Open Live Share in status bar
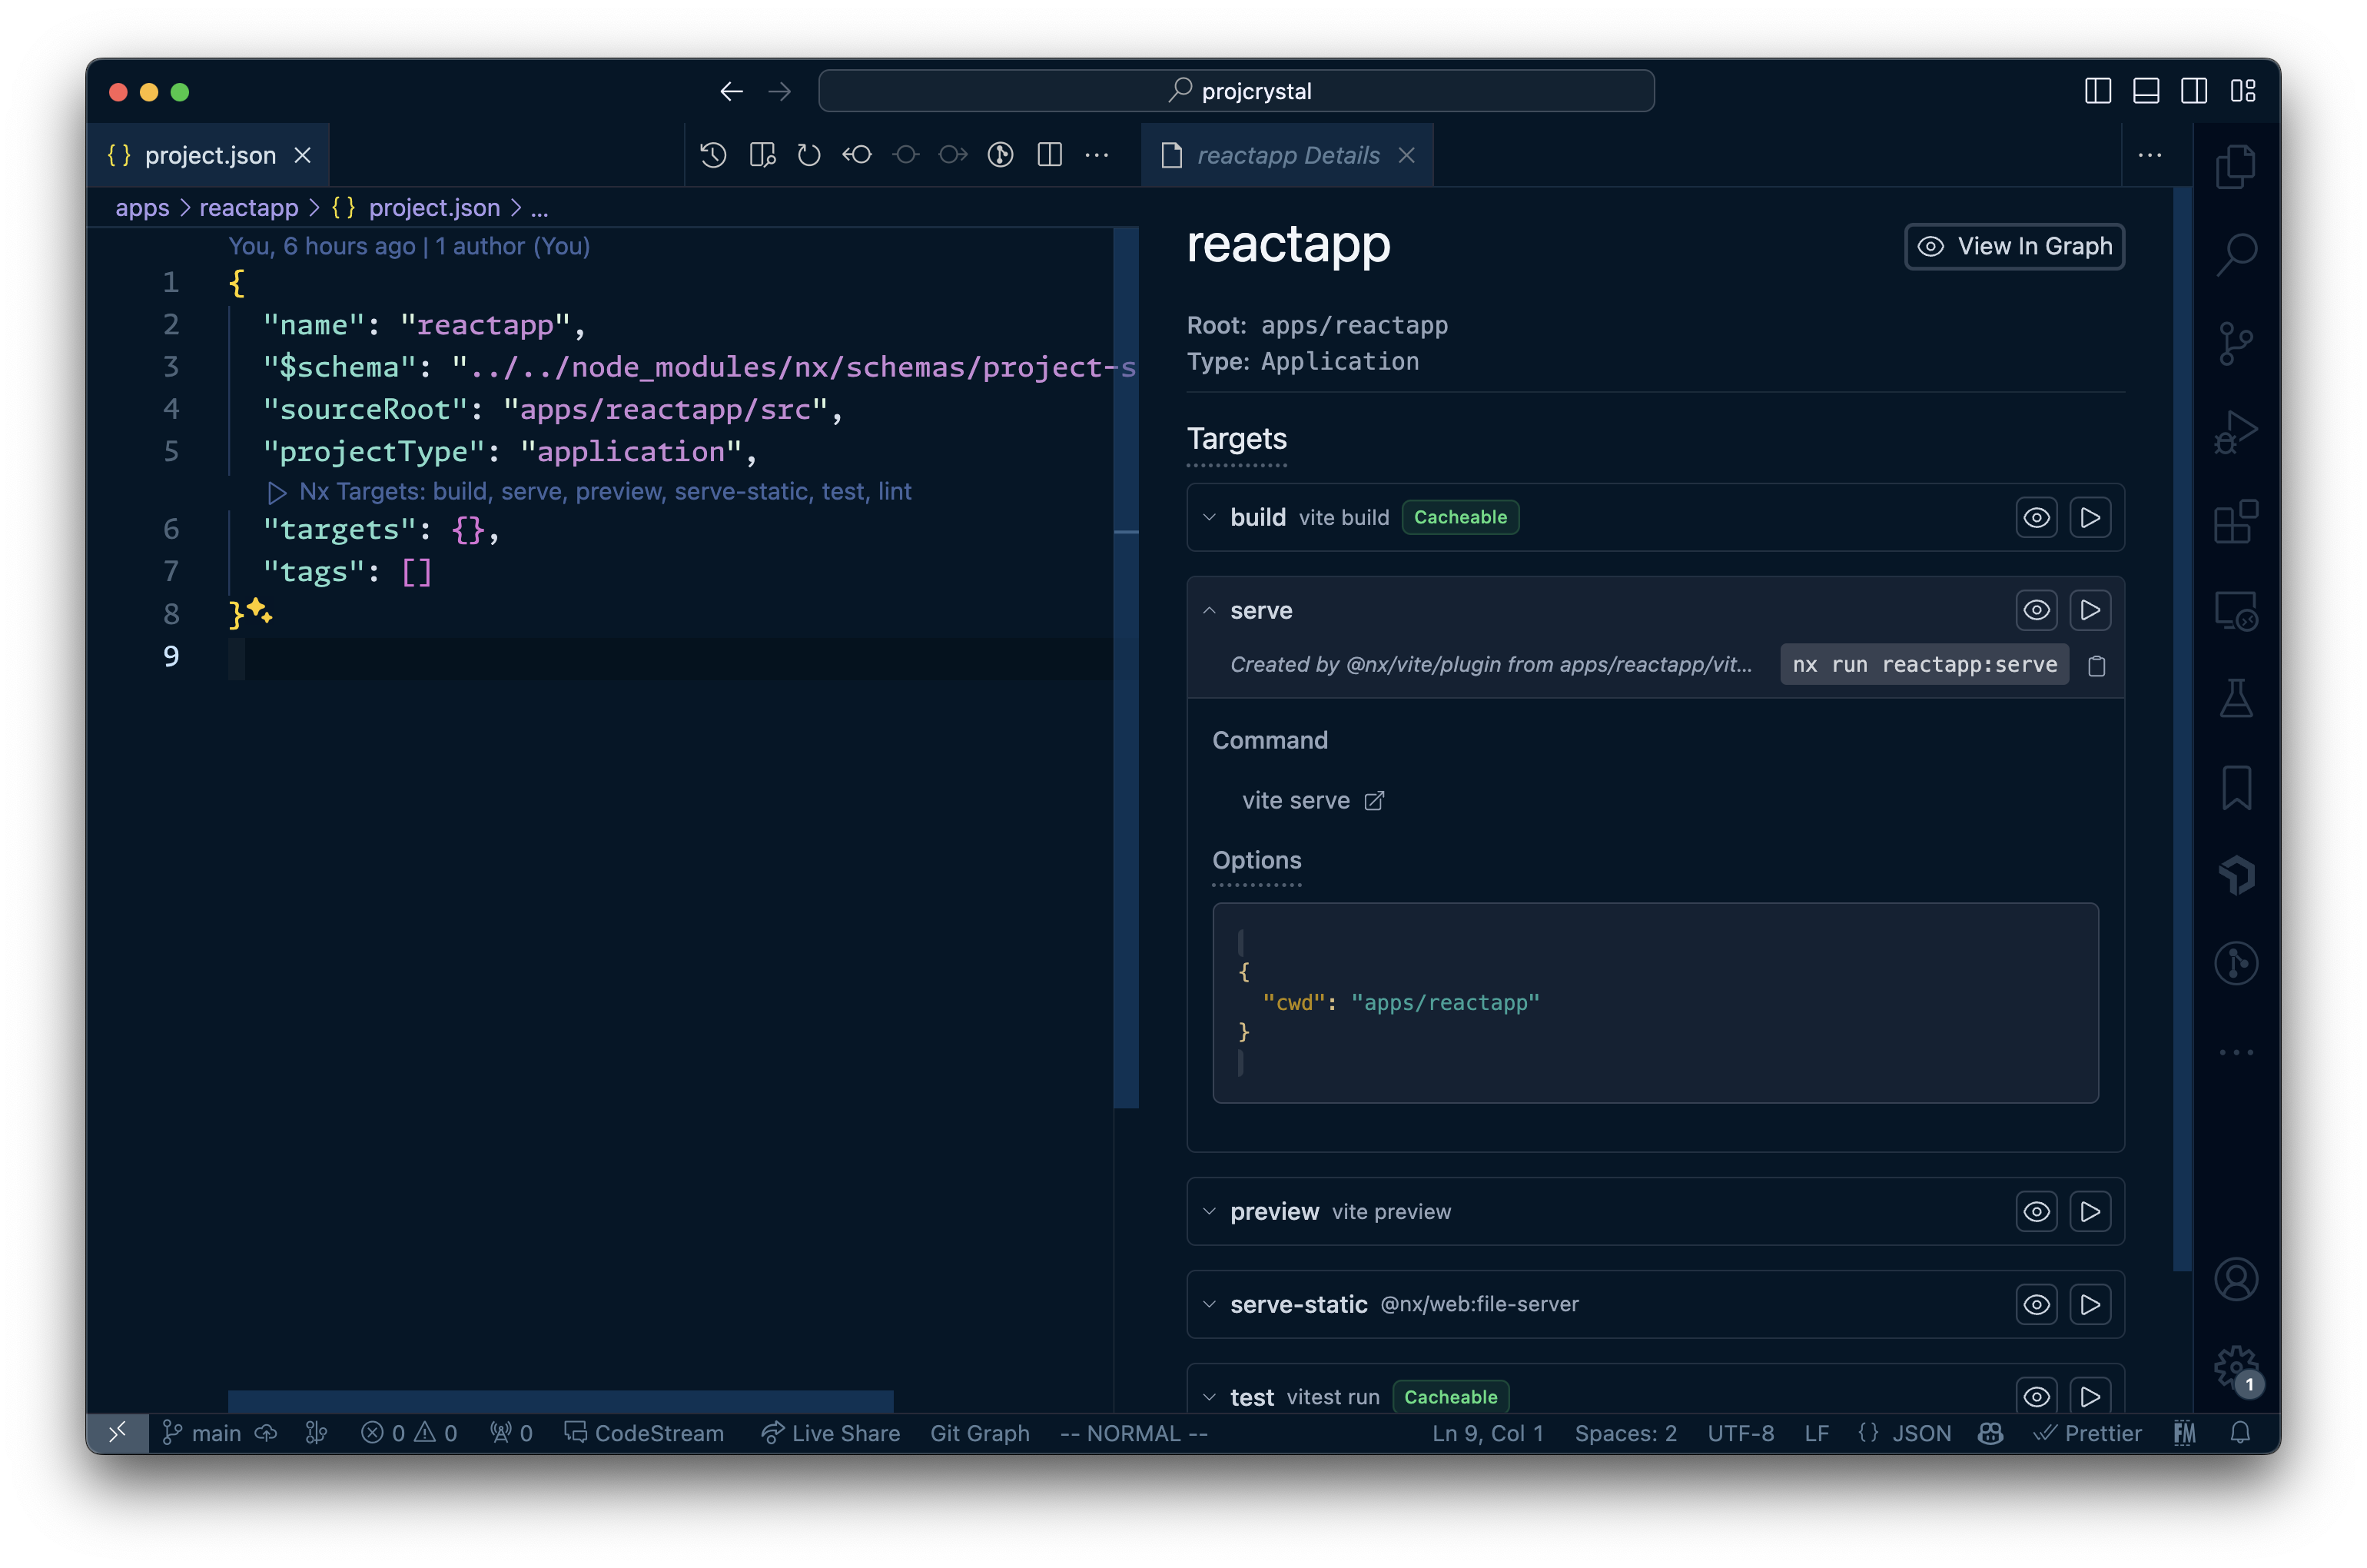2367x1568 pixels. pos(830,1433)
